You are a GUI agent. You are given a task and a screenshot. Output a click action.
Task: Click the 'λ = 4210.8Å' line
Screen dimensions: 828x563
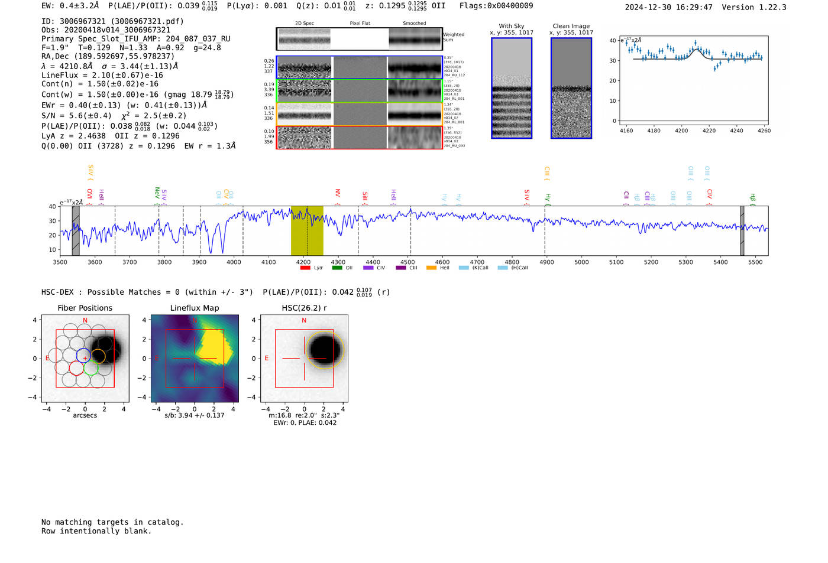[109, 66]
